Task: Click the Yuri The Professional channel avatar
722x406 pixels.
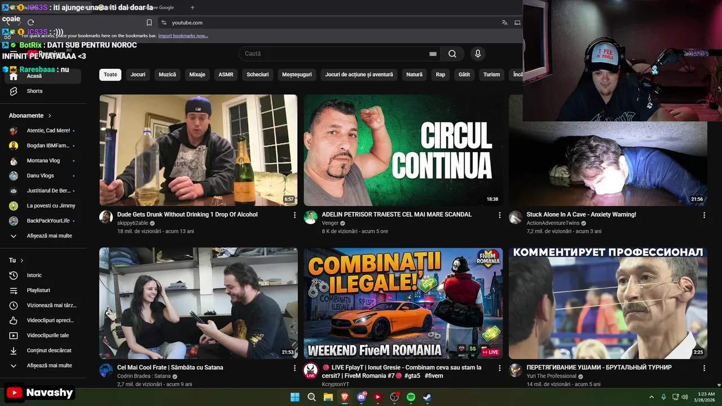Action: pyautogui.click(x=516, y=370)
